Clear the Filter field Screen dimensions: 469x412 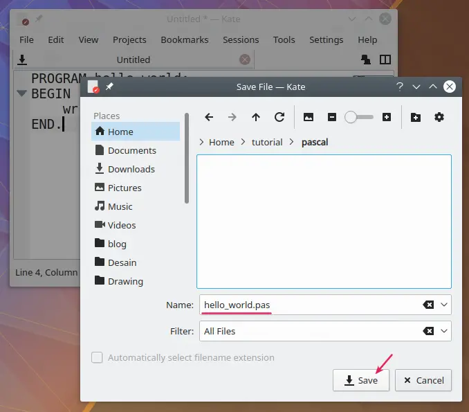tap(428, 331)
